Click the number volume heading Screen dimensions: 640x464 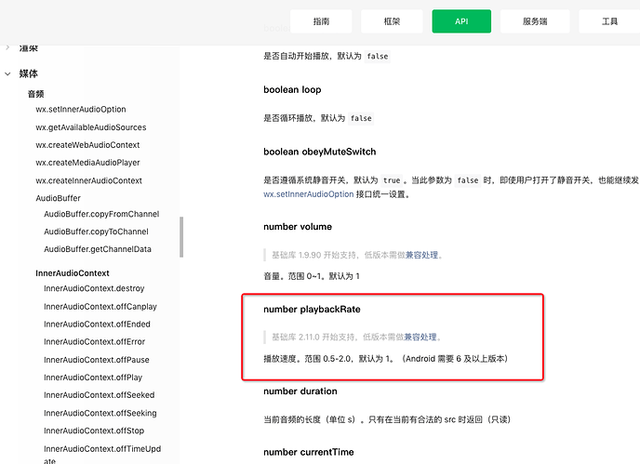point(298,227)
